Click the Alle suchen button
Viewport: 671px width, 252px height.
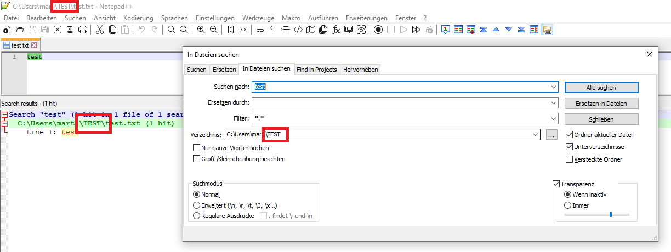[601, 87]
